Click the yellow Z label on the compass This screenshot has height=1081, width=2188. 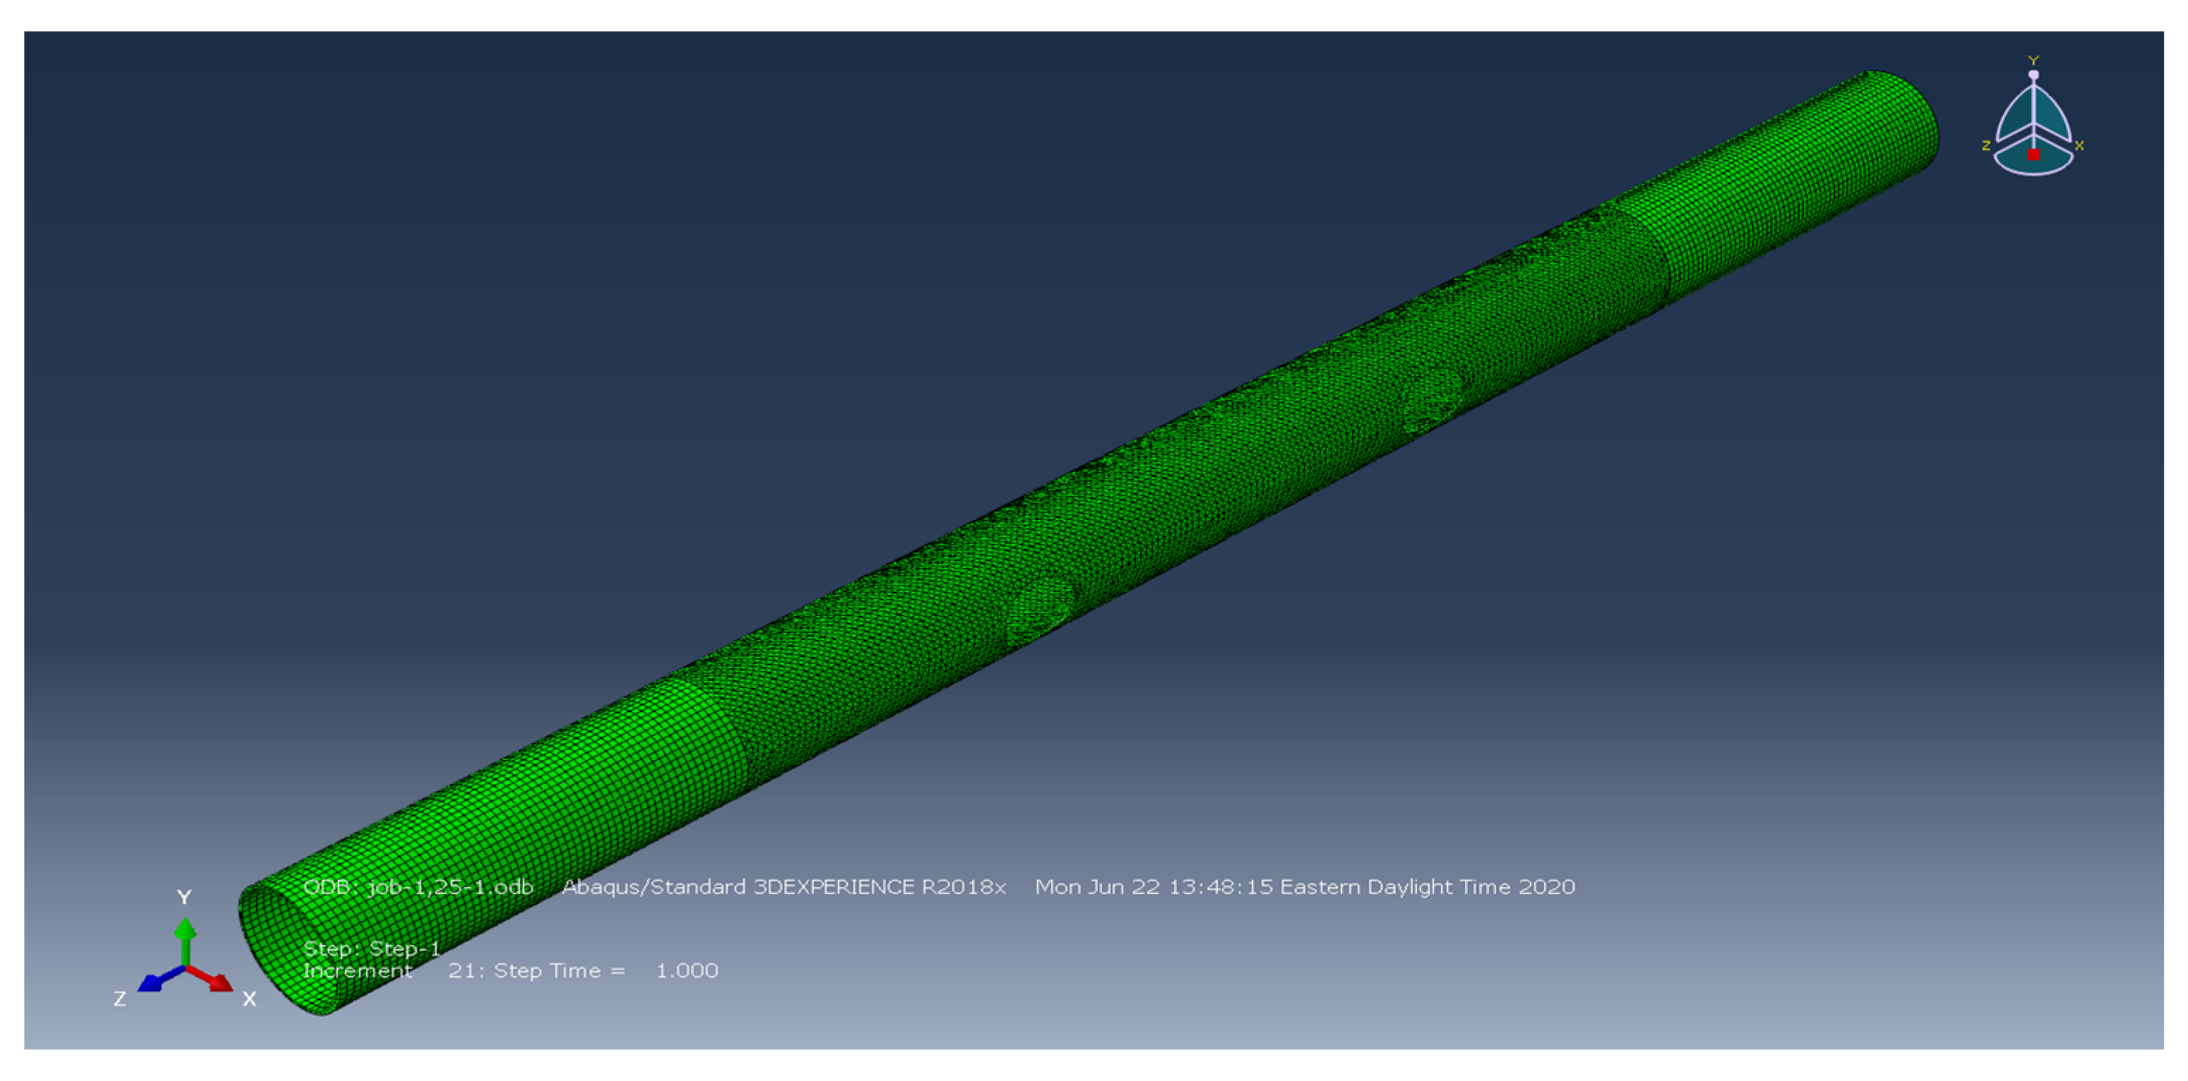[x=1986, y=146]
